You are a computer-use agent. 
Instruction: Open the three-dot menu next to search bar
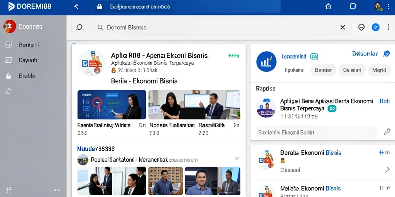click(x=388, y=27)
